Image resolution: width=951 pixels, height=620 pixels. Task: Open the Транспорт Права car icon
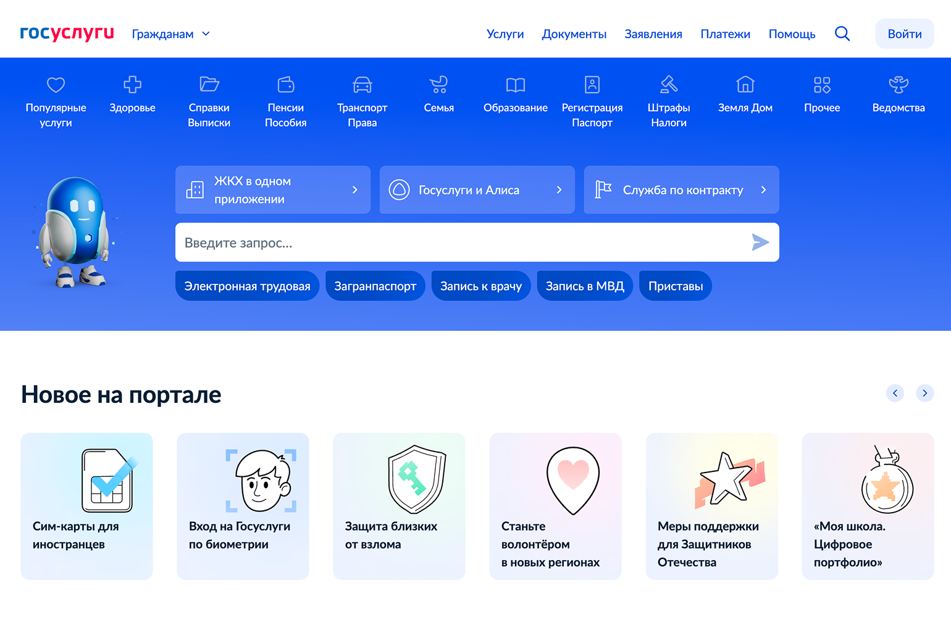tap(362, 85)
